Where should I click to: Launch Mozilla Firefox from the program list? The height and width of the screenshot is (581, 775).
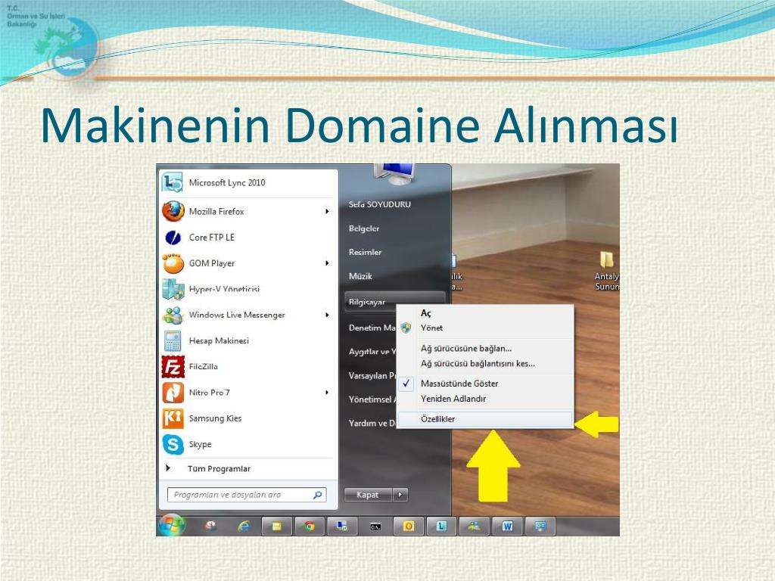248,212
